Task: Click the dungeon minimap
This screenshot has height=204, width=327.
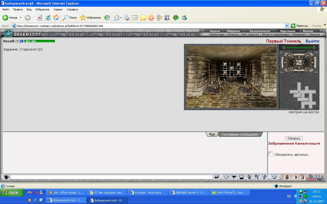Action: pyautogui.click(x=303, y=95)
